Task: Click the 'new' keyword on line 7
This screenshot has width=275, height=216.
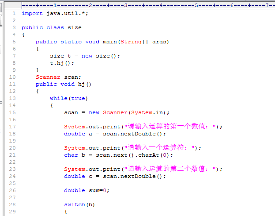Action: (87, 56)
